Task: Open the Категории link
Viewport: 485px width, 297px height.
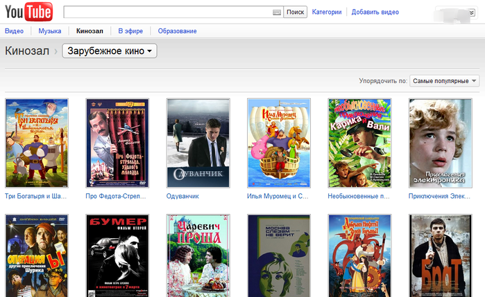Action: [x=327, y=12]
